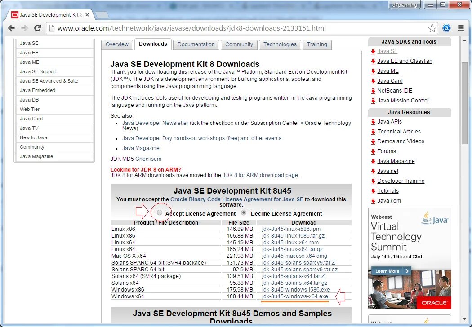The width and height of the screenshot is (472, 327).
Task: Open the Java.net link
Action: [387, 171]
